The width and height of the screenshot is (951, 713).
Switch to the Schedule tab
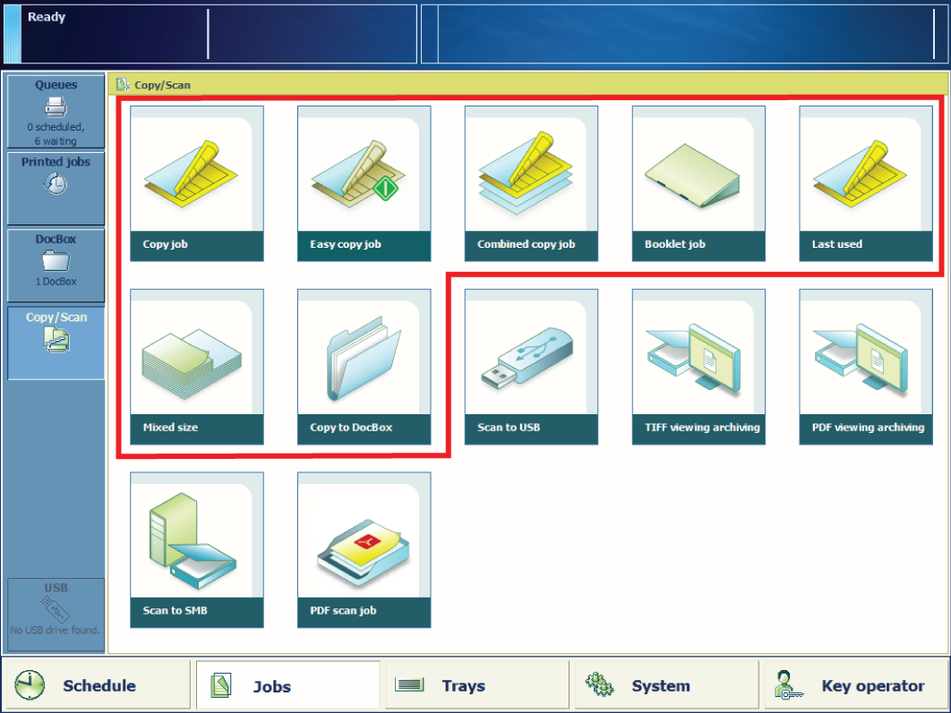[97, 685]
